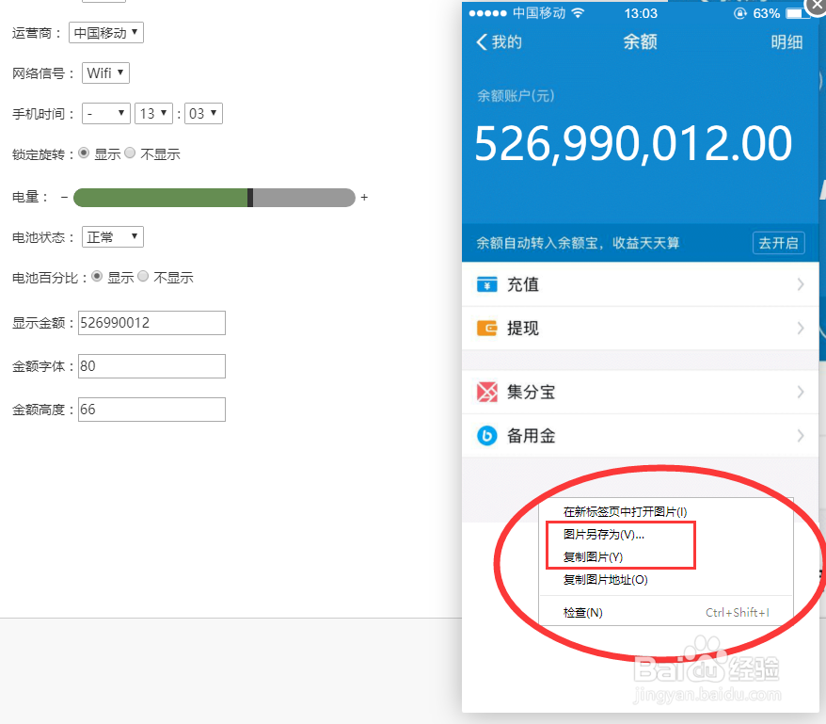
Task: Click the plus button beside battery slider
Action: point(364,197)
